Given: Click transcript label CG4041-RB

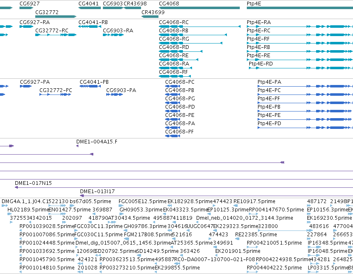Looking at the screenshot, I should pos(93,22).
